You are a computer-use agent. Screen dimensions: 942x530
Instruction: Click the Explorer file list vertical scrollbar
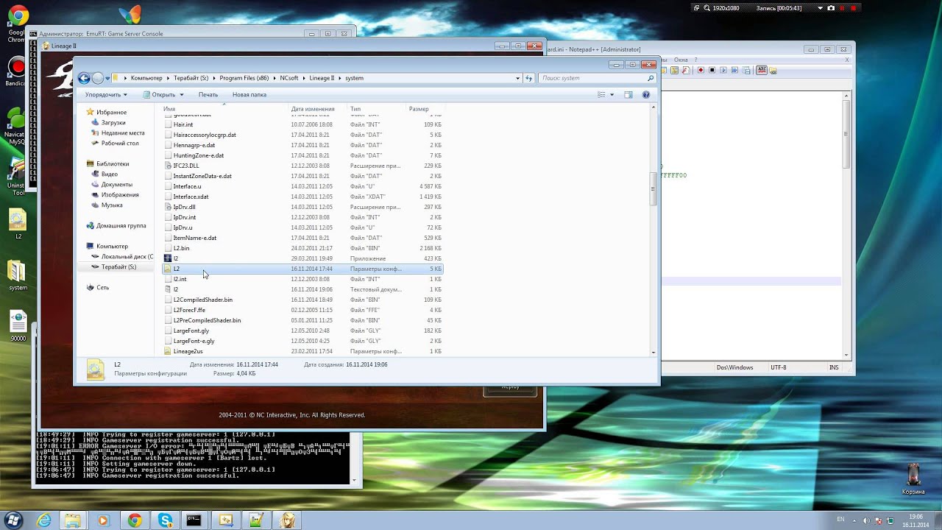(x=653, y=190)
